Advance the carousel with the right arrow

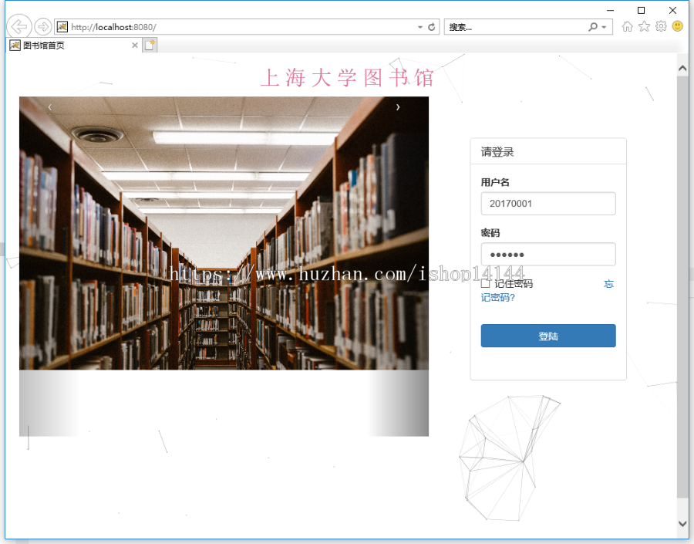[398, 107]
